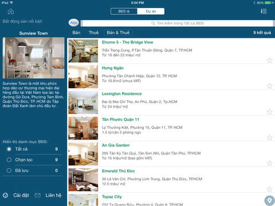
Task: Star the Hưng Ngân listing
Action: tap(269, 86)
